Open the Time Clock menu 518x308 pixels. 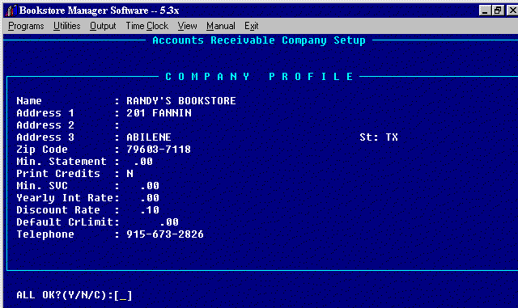pyautogui.click(x=147, y=26)
